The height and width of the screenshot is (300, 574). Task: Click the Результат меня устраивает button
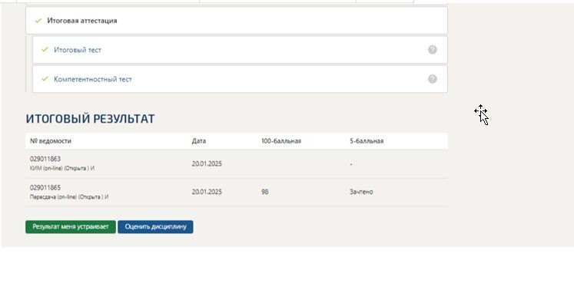(x=71, y=227)
